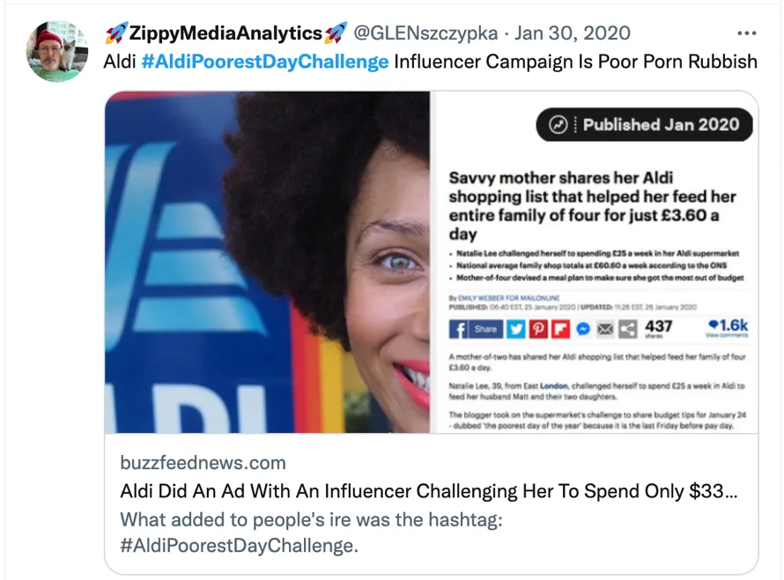Click the ZippyMediaAnalytics profile avatar
The height and width of the screenshot is (580, 784).
click(56, 51)
